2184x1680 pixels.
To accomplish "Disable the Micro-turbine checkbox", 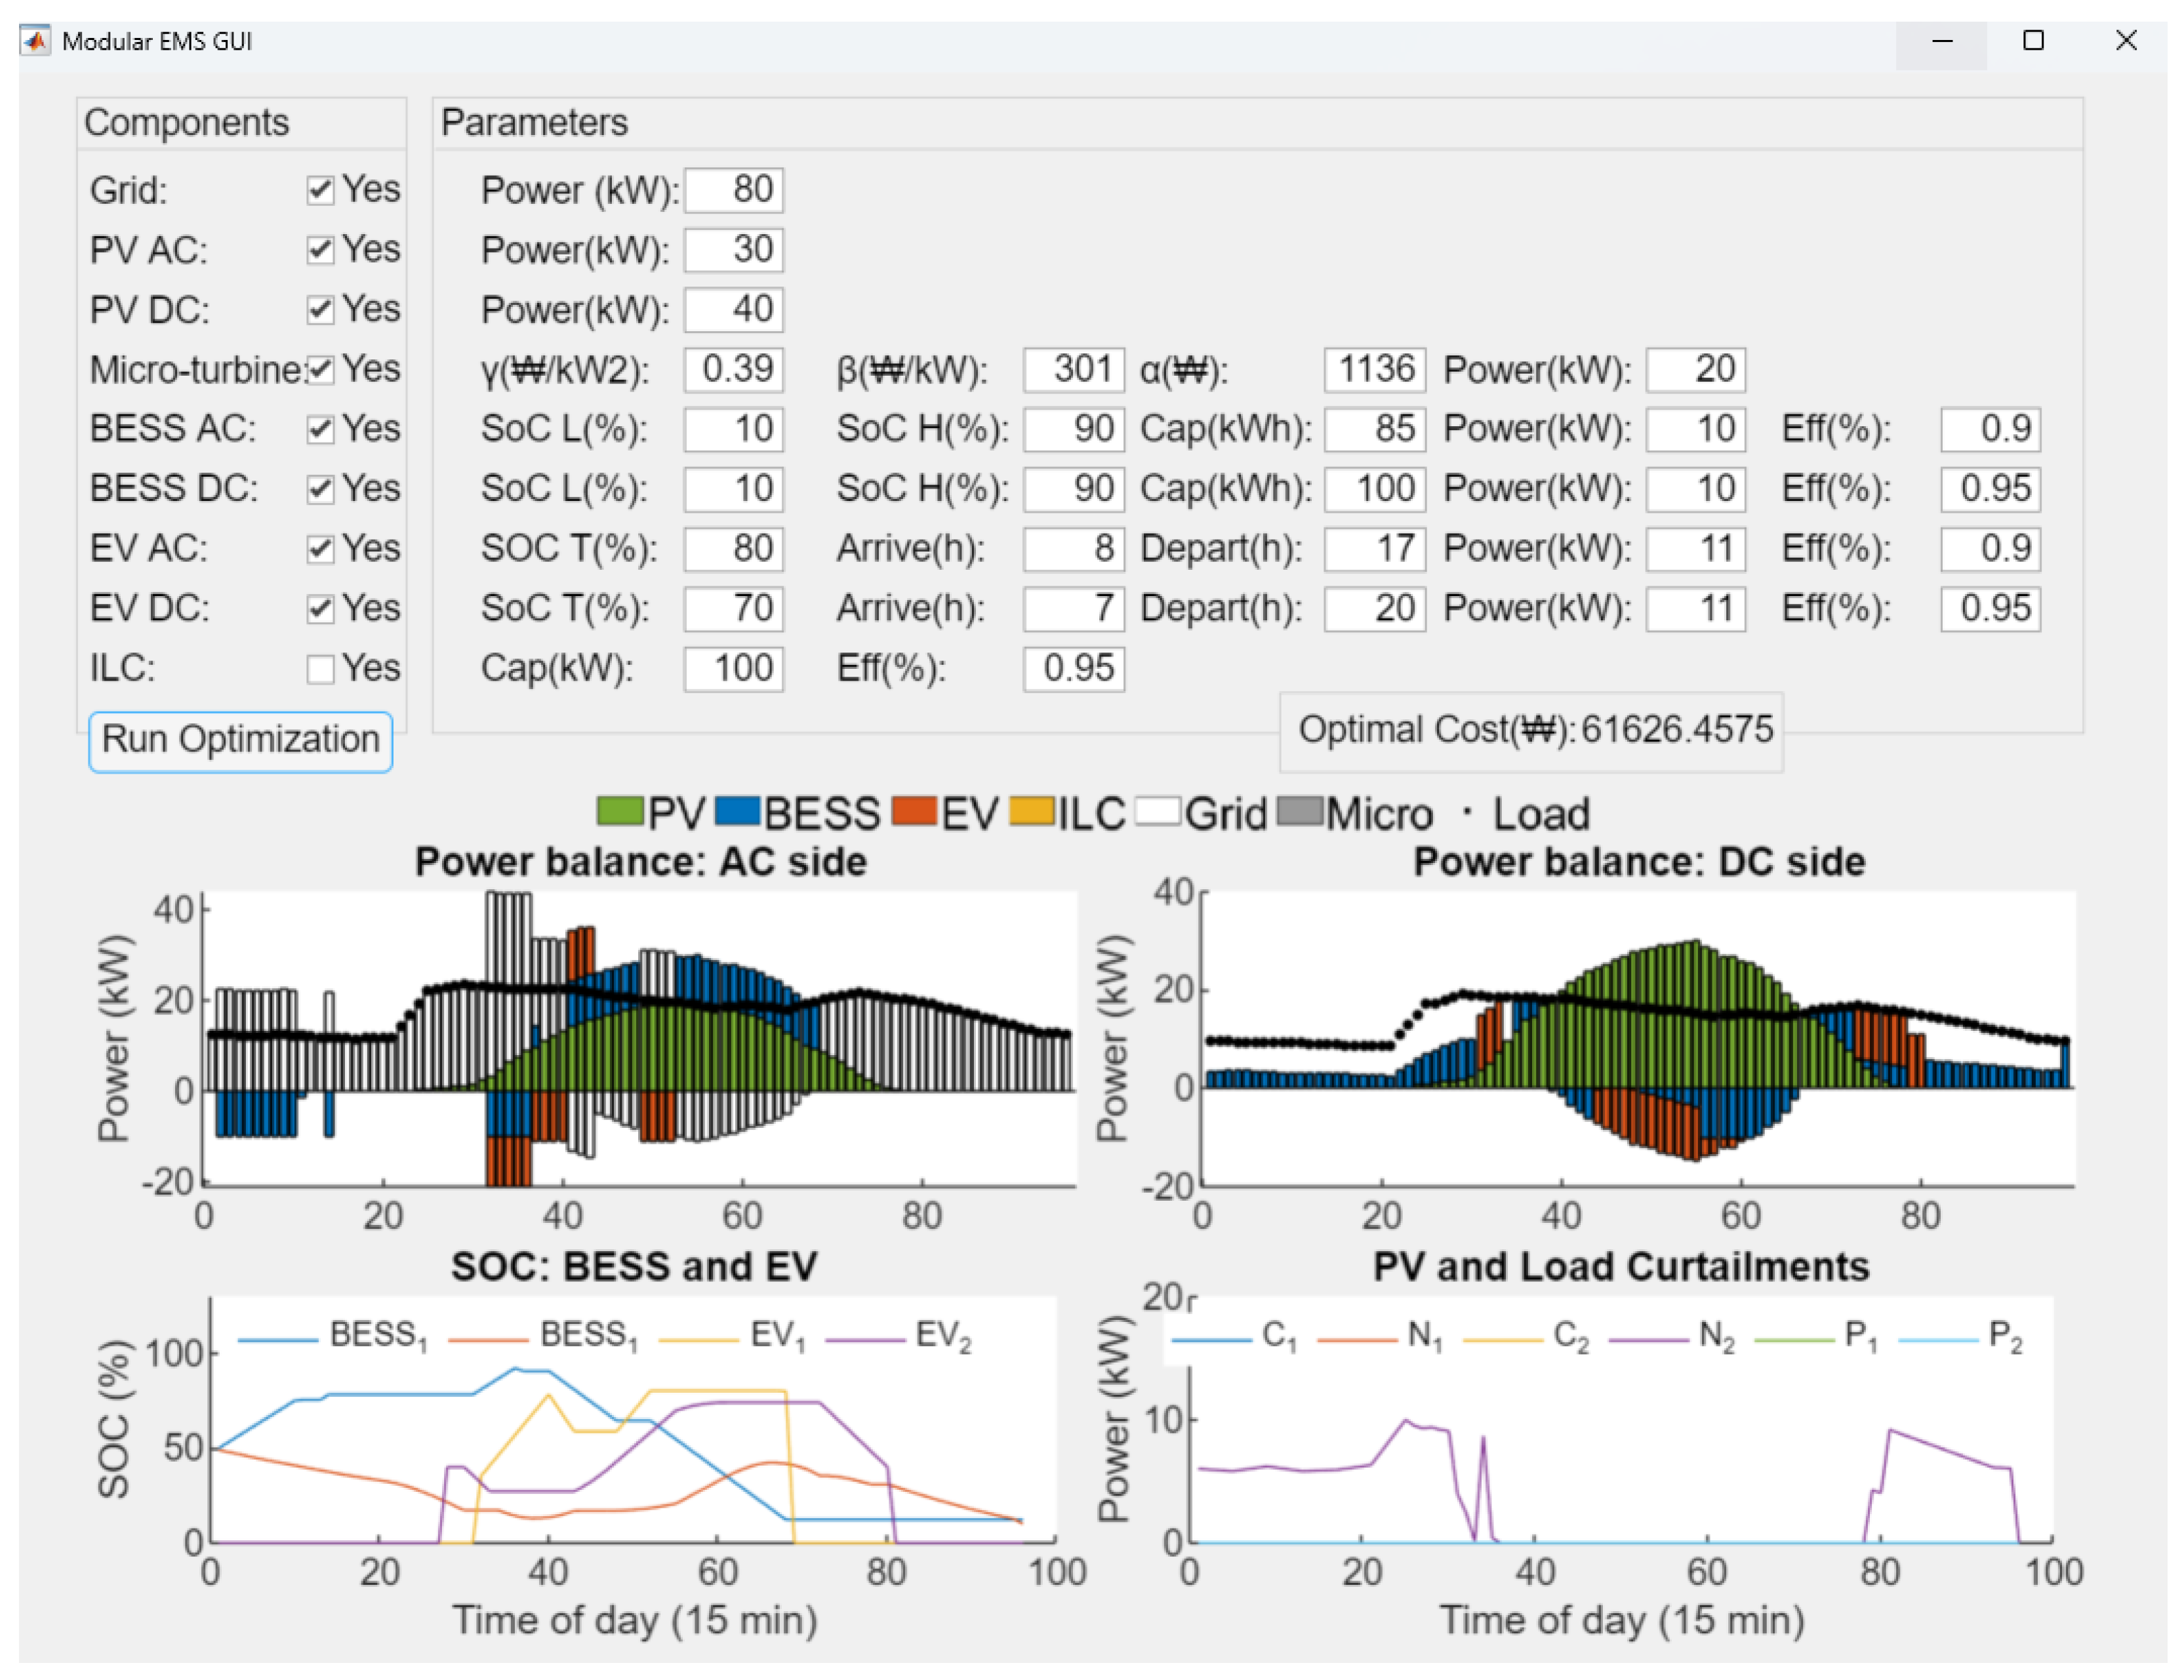I will [320, 370].
